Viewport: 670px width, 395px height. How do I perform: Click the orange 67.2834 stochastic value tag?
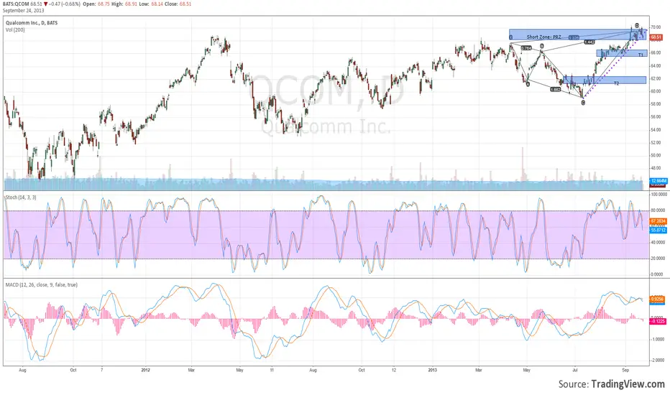(x=658, y=221)
